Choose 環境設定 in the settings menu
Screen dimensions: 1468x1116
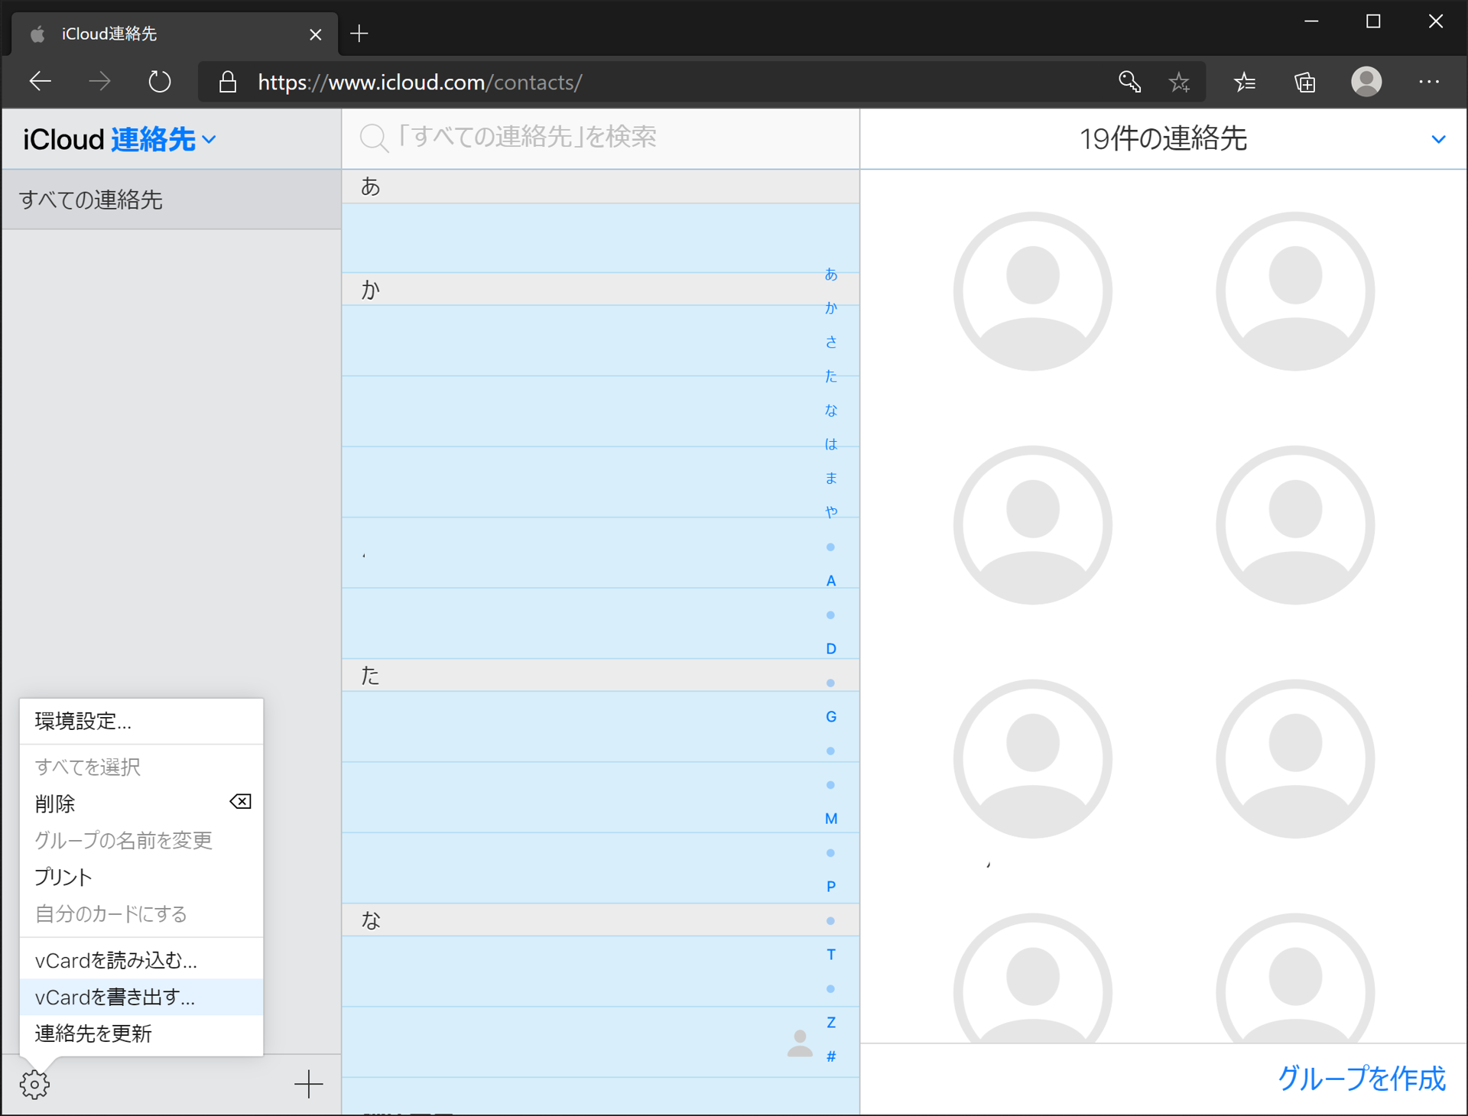click(82, 721)
